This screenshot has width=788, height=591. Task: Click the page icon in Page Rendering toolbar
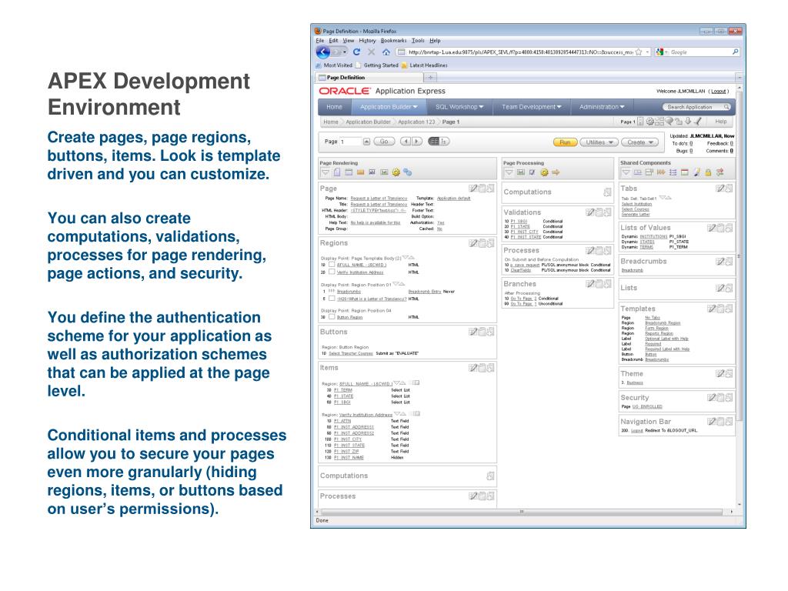(337, 172)
